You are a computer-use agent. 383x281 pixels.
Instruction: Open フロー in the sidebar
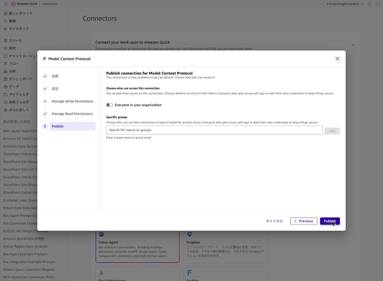[11, 64]
